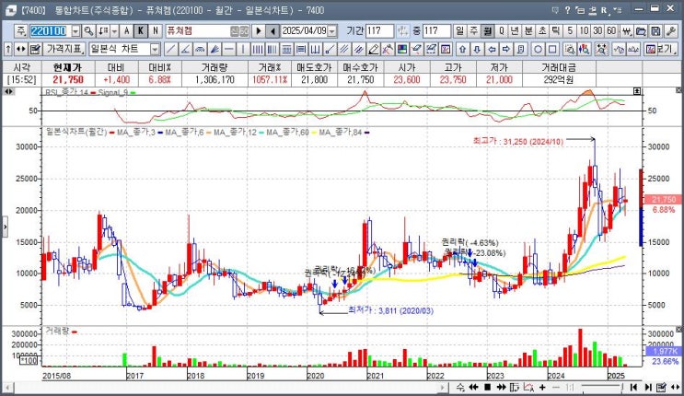The image size is (684, 396).
Task: Click the right arrow marker tool
Action: click(506, 49)
